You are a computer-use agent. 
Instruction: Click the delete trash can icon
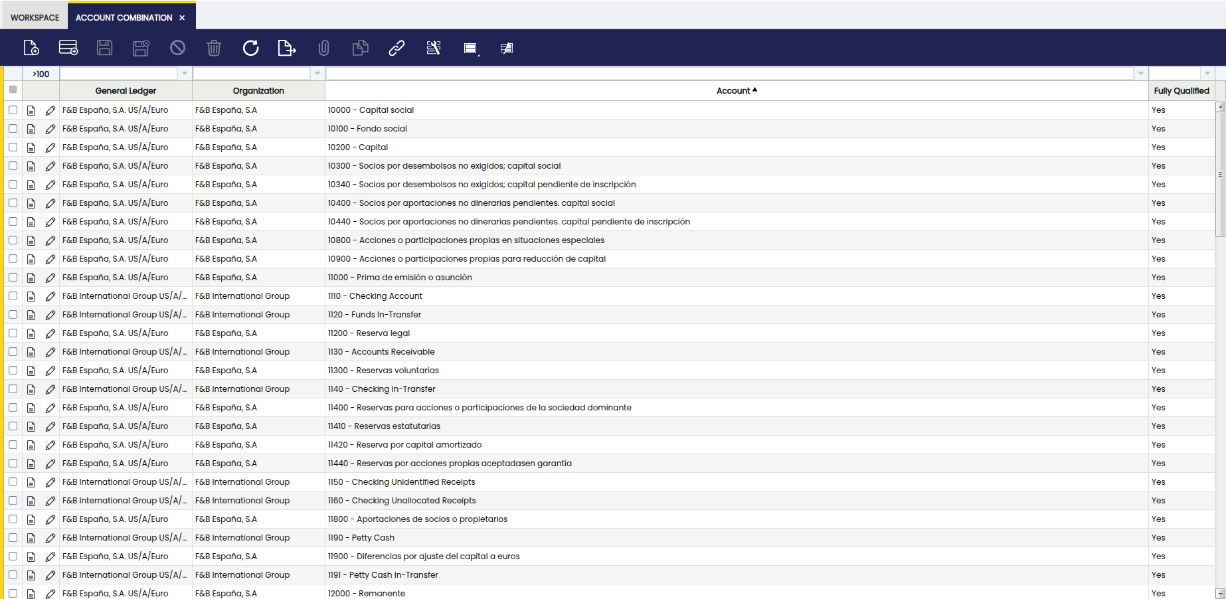[214, 48]
